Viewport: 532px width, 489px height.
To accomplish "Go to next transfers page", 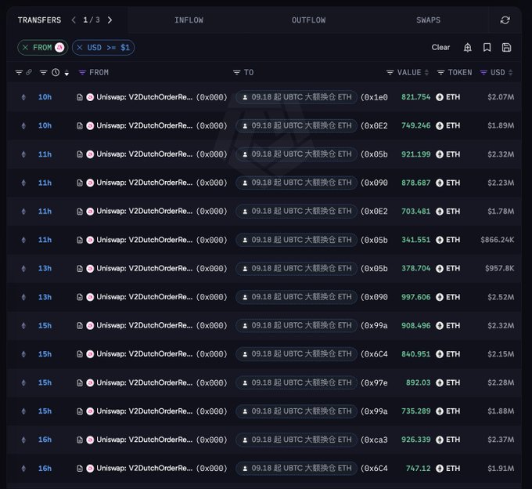I will [110, 20].
